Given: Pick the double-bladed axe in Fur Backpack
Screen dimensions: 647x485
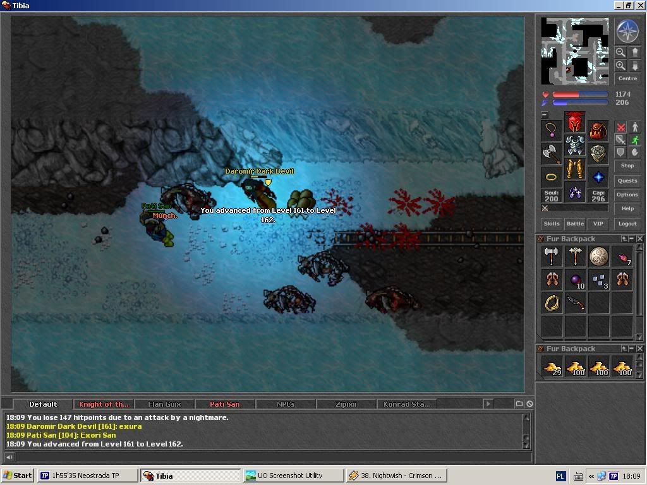Looking at the screenshot, I should [551, 256].
